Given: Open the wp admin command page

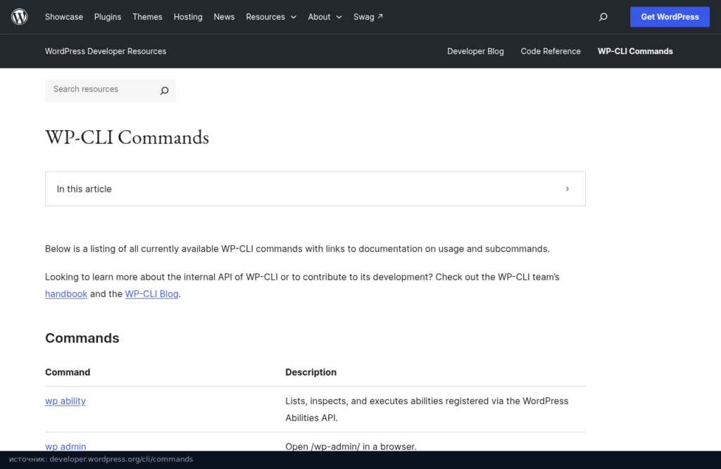Looking at the screenshot, I should pyautogui.click(x=65, y=446).
